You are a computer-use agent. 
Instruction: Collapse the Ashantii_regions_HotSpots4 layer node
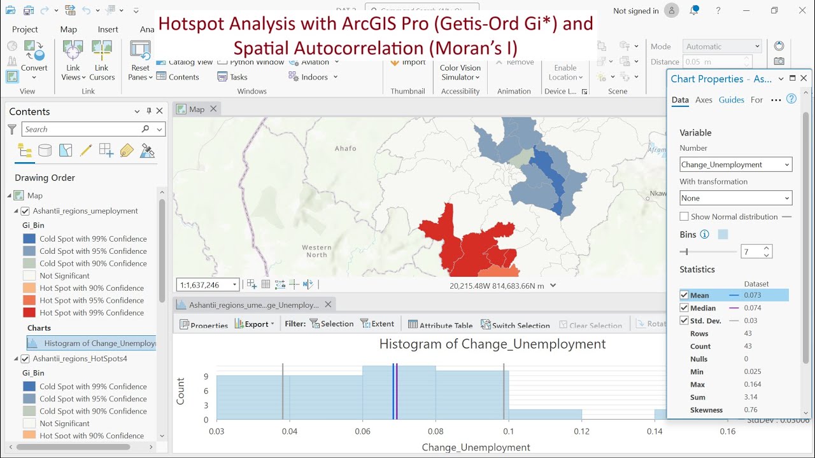(x=17, y=359)
